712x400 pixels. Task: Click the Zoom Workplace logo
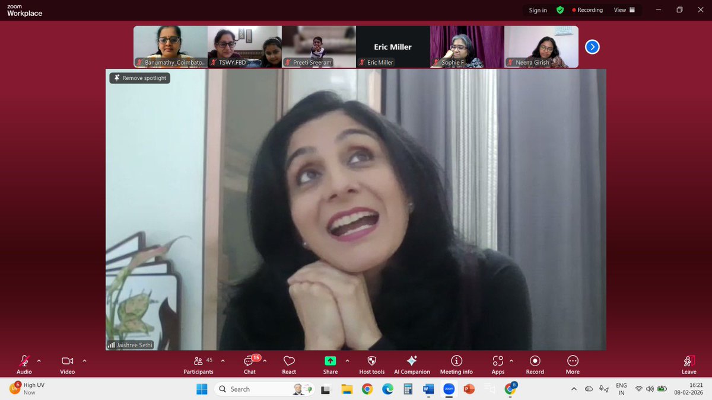coord(24,11)
